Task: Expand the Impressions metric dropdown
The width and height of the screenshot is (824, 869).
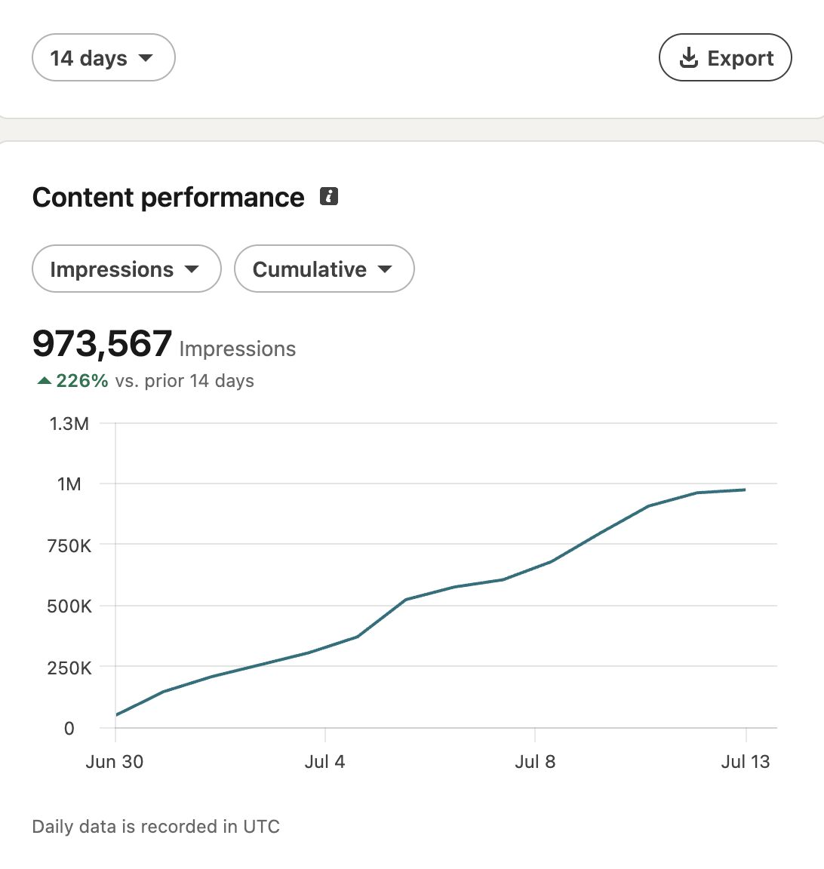Action: pos(127,269)
